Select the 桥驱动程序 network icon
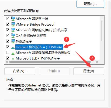The width and height of the screenshot is (111, 108). (x=13, y=41)
